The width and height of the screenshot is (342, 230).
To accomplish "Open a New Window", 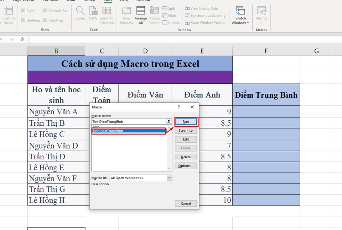I will point(126,15).
